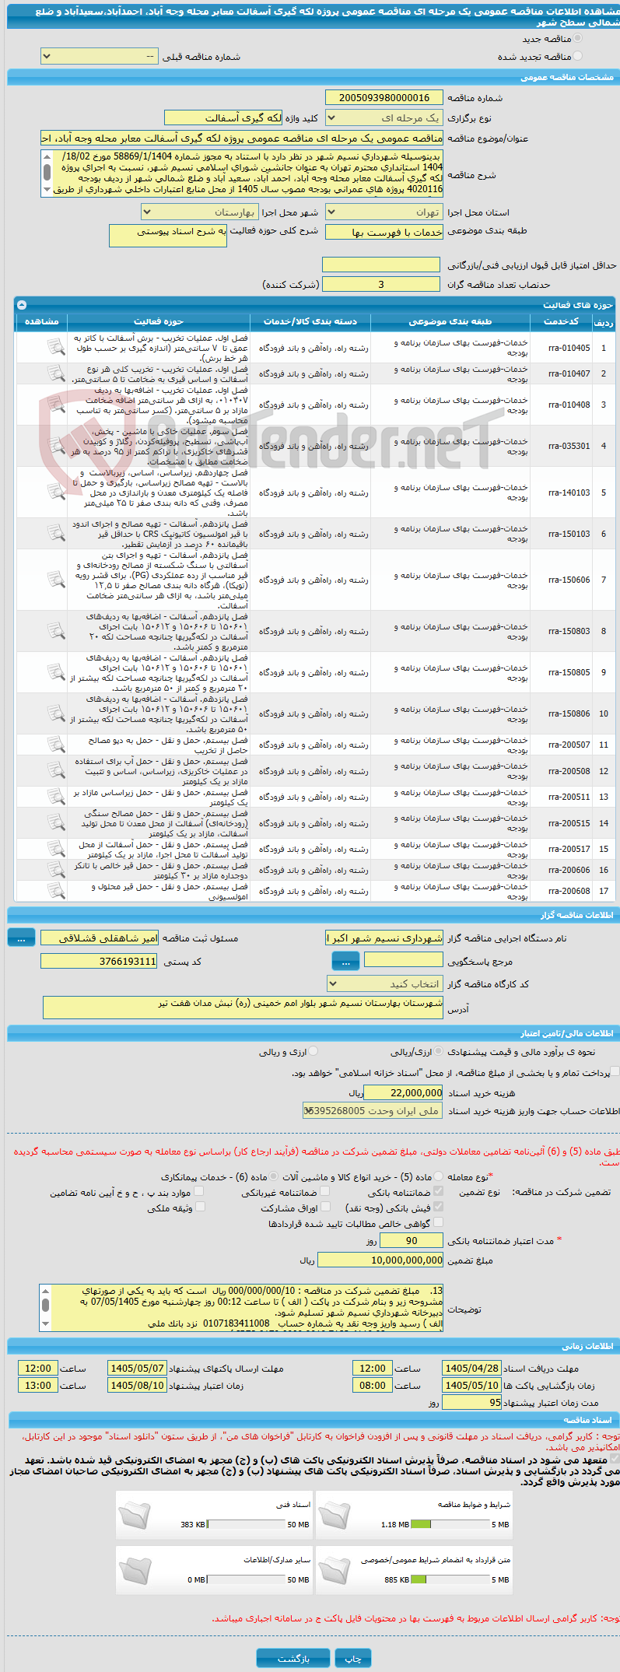Open the شرایط و ضوابط مناقصه folder icon
Viewport: 620px width, 1672px height.
(335, 1515)
